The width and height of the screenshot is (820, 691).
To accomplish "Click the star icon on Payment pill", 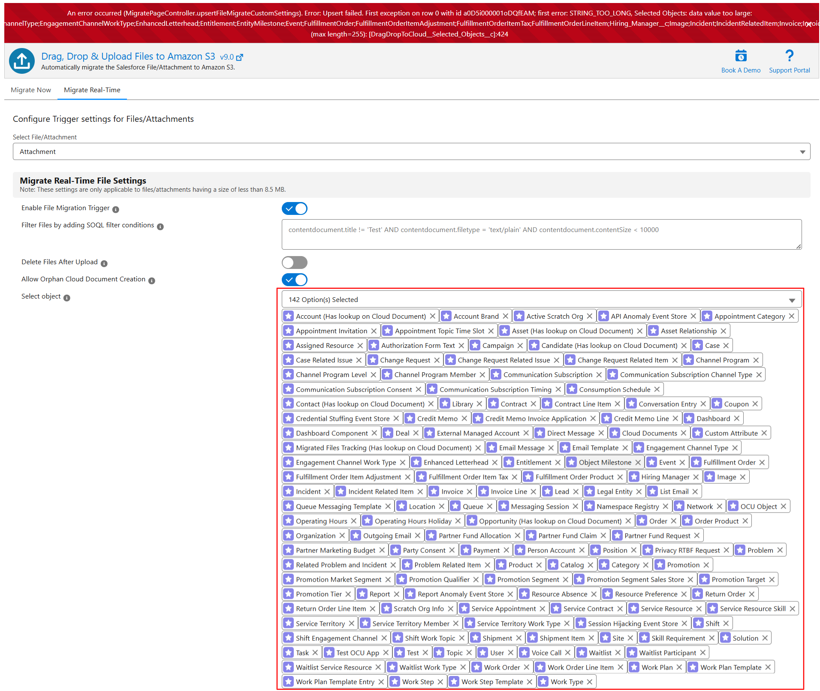I will point(466,550).
